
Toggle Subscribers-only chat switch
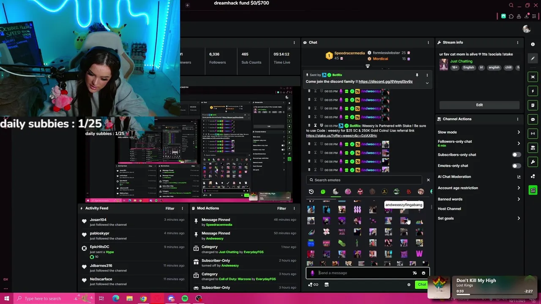(x=516, y=155)
